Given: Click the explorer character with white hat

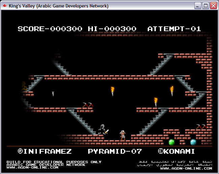Looking at the screenshot, I should click(x=123, y=135).
